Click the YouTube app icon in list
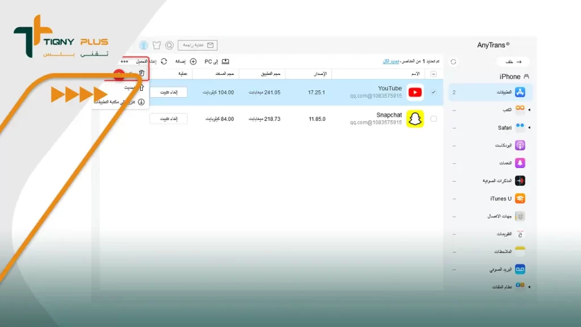This screenshot has height=327, width=581. coord(415,93)
